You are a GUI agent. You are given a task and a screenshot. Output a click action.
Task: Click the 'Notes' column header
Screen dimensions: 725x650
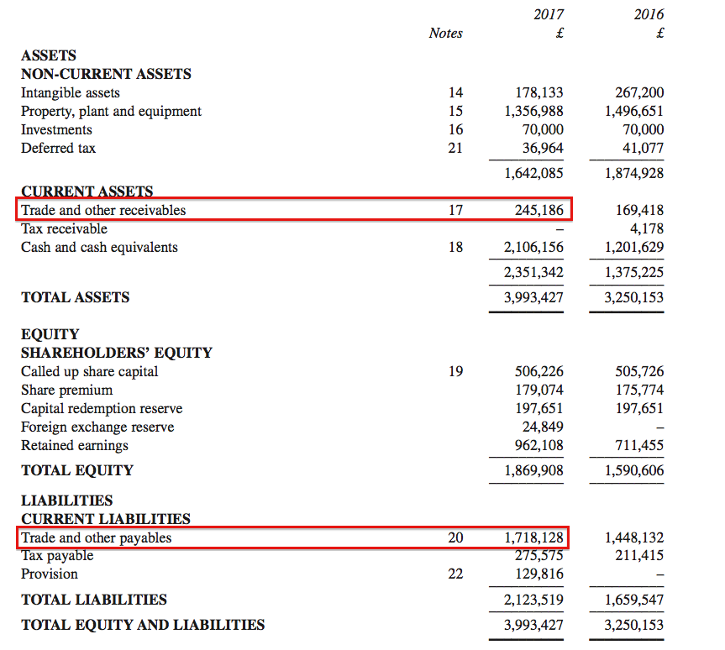[x=446, y=34]
